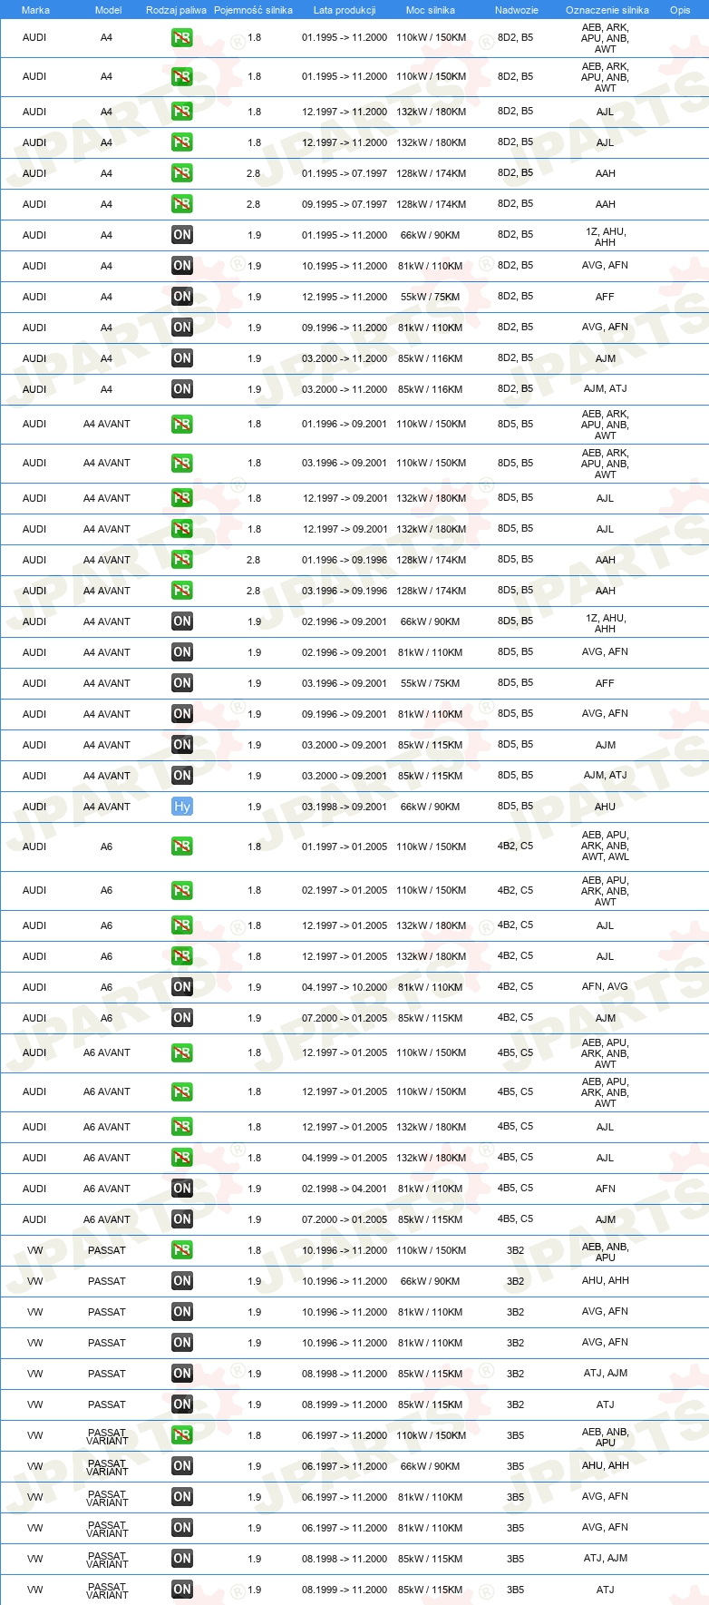Click petrol icon in A6 row dated 02.1997
The width and height of the screenshot is (709, 1605).
click(x=182, y=890)
